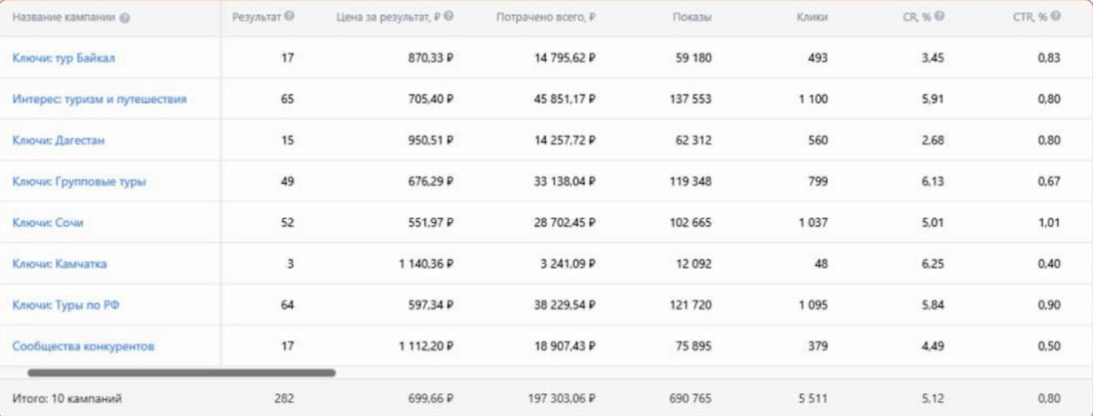Select the cell with 33 138,04 ₽

[x=565, y=182]
